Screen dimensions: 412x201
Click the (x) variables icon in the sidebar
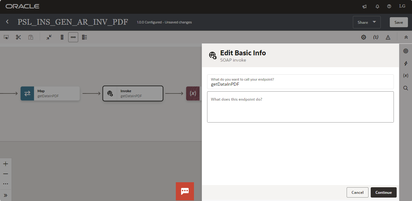point(405,75)
